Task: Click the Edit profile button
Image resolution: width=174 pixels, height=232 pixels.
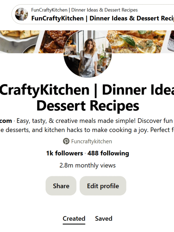Action: pyautogui.click(x=103, y=186)
